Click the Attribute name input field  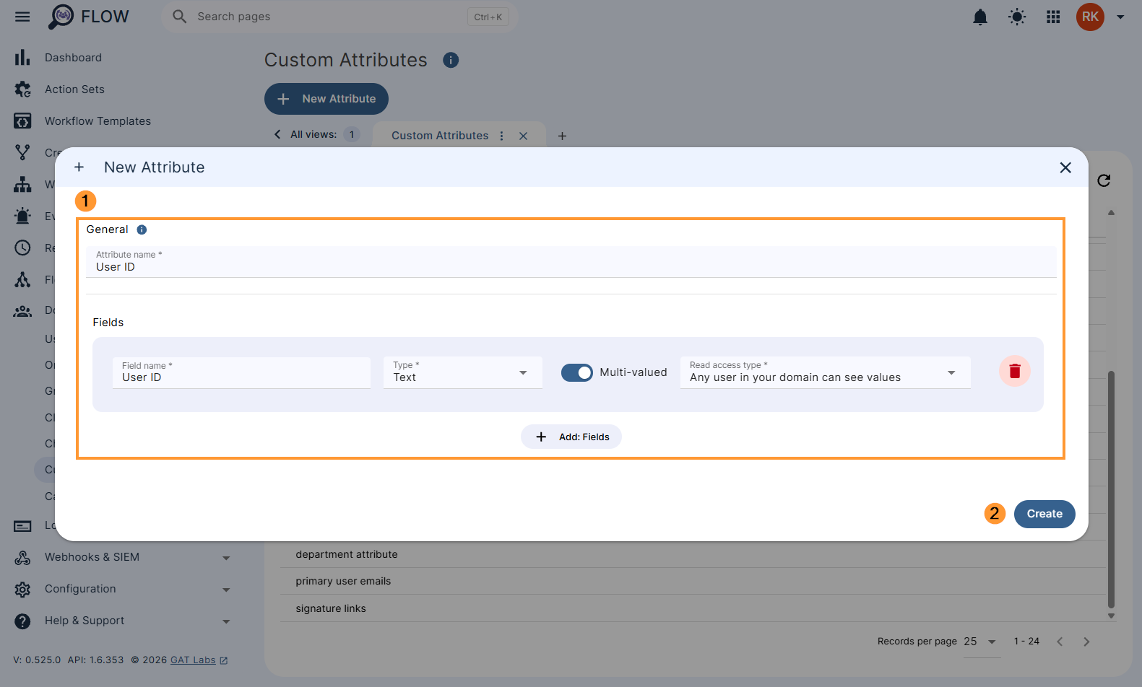pyautogui.click(x=571, y=262)
